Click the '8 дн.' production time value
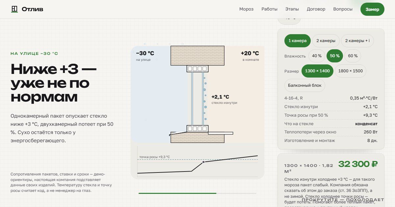This screenshot has width=395, height=207. pos(372,141)
